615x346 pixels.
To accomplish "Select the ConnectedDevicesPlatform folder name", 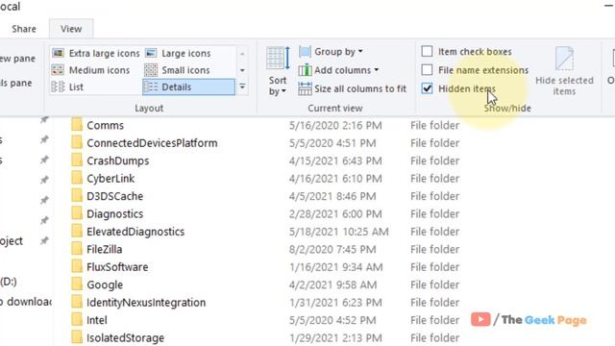I will (x=152, y=143).
